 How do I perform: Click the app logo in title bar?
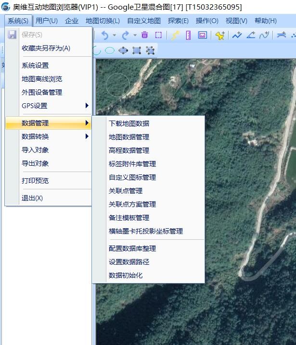(x=5, y=7)
